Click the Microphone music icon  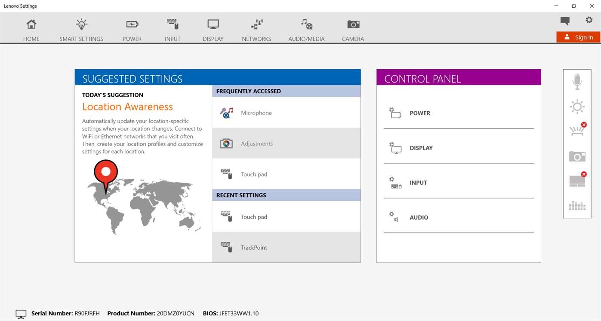coord(226,113)
